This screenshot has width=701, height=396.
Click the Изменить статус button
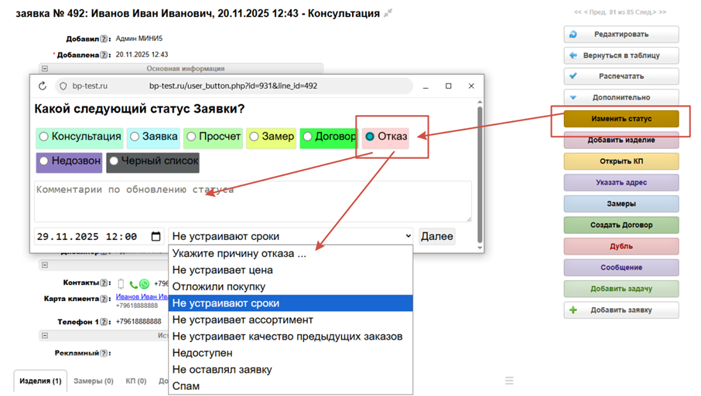tap(621, 119)
